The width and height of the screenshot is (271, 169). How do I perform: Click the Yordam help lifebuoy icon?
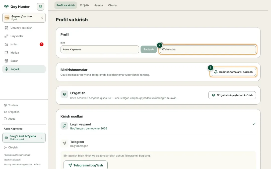click(x=5, y=105)
